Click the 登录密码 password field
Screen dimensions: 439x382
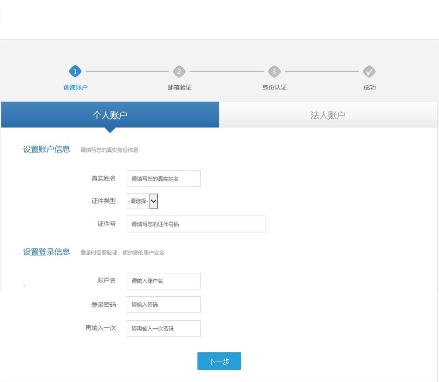[x=163, y=305]
